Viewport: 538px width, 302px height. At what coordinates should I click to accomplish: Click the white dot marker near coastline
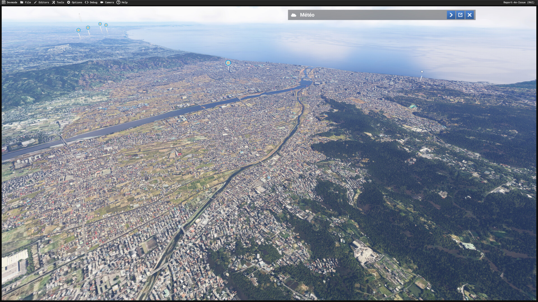[422, 72]
